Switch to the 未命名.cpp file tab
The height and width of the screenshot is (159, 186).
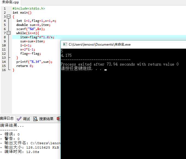click(10, 2)
